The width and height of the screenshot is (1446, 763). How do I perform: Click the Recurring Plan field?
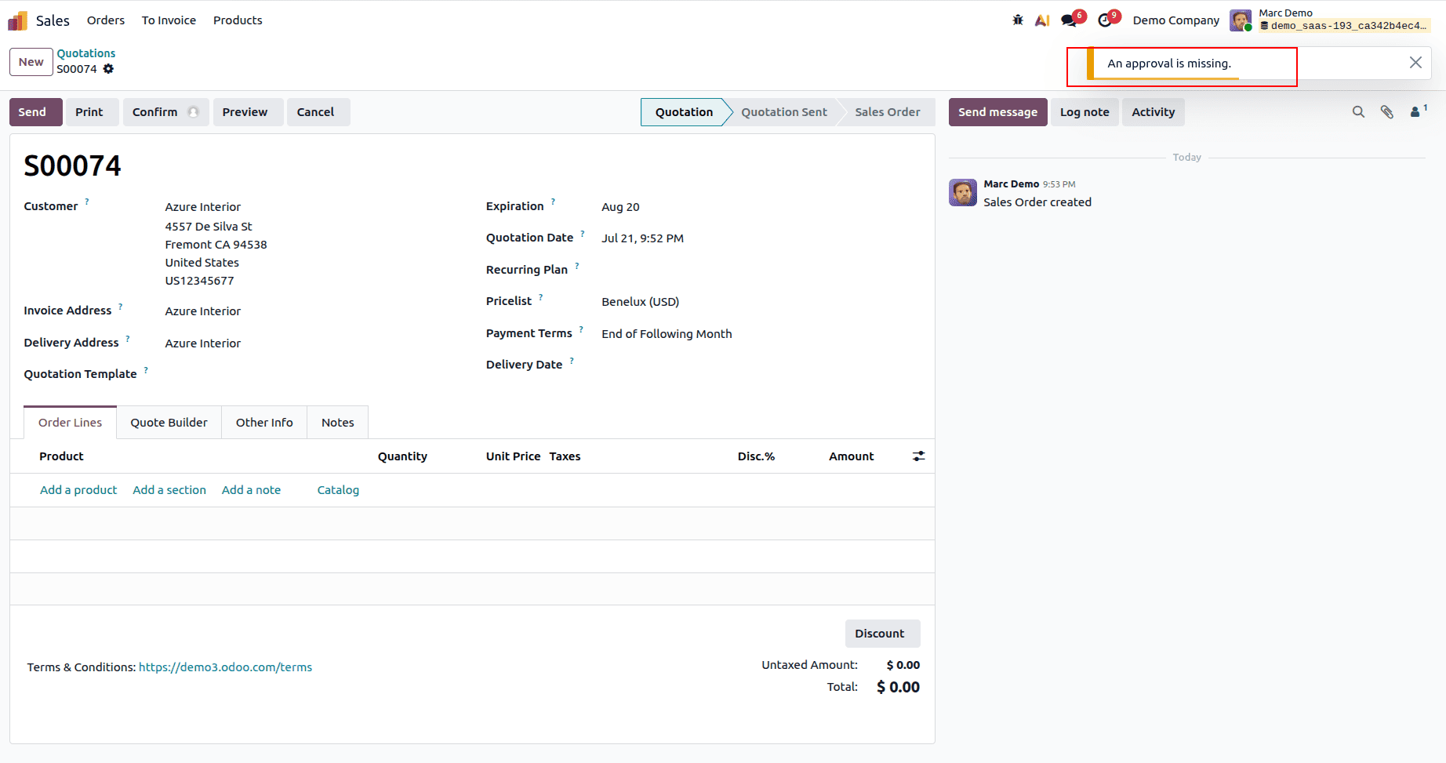click(759, 270)
